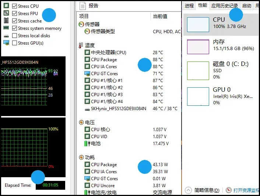Select the 磁盘 0 (C: D:) performance item
260x196 pixels.
(221, 70)
